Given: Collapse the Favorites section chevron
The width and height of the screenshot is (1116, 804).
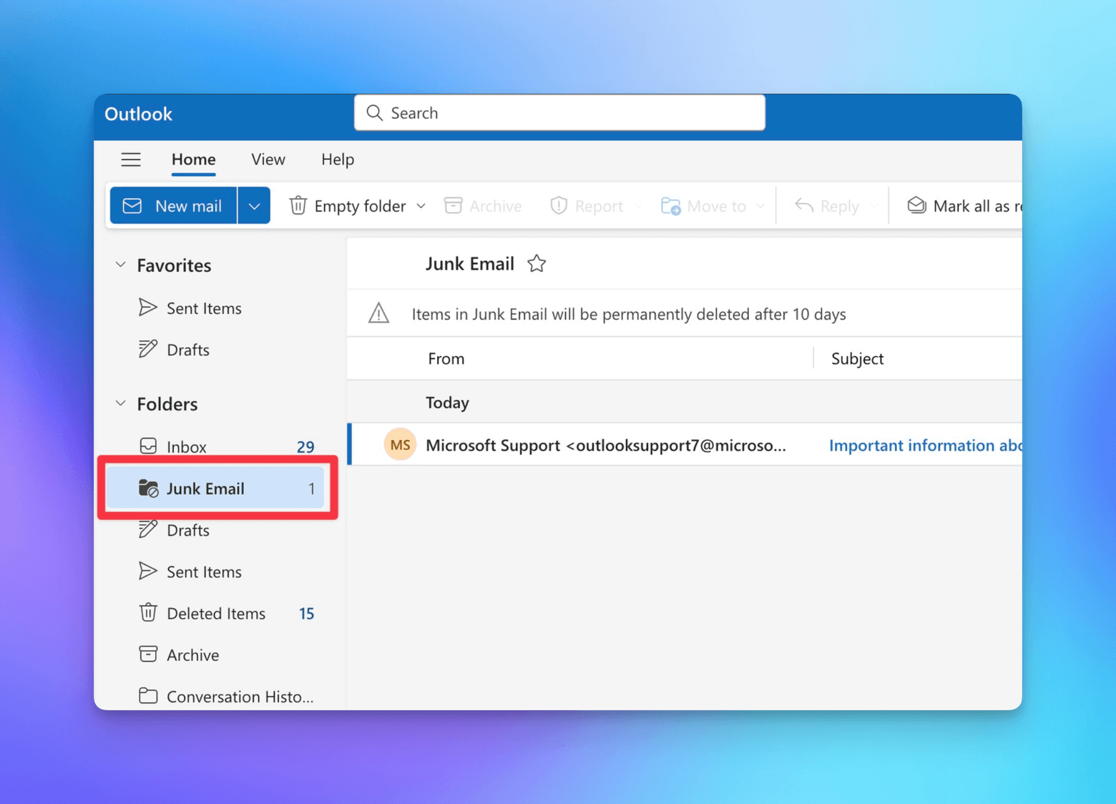Looking at the screenshot, I should pos(121,265).
